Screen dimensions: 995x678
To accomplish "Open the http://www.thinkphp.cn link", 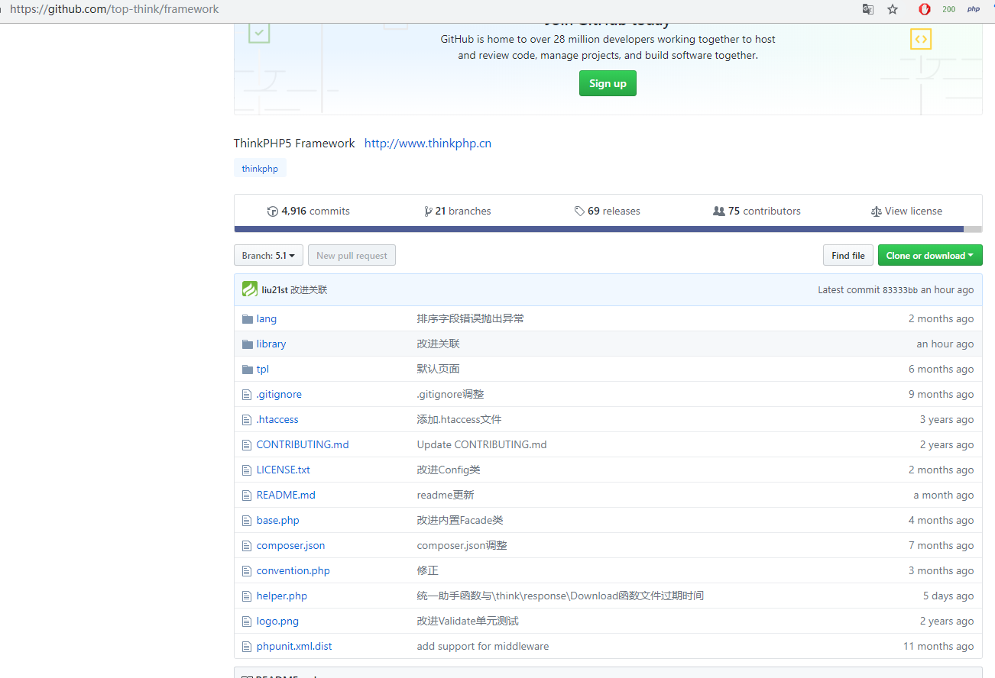I will pos(428,144).
